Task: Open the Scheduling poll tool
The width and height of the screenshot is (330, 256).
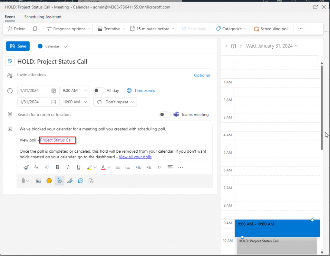Action: (271, 29)
